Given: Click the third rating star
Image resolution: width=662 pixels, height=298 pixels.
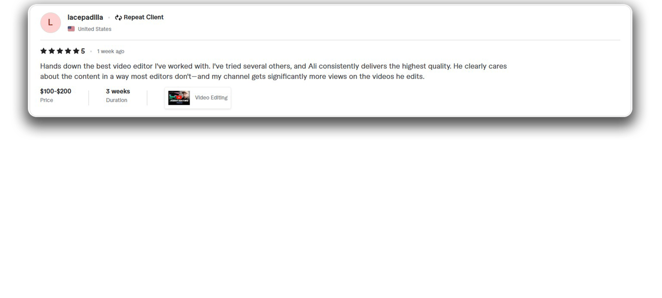Looking at the screenshot, I should (x=60, y=51).
